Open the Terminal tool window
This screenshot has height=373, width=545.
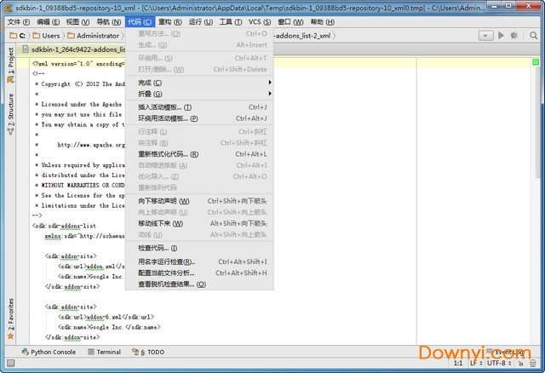coord(104,352)
